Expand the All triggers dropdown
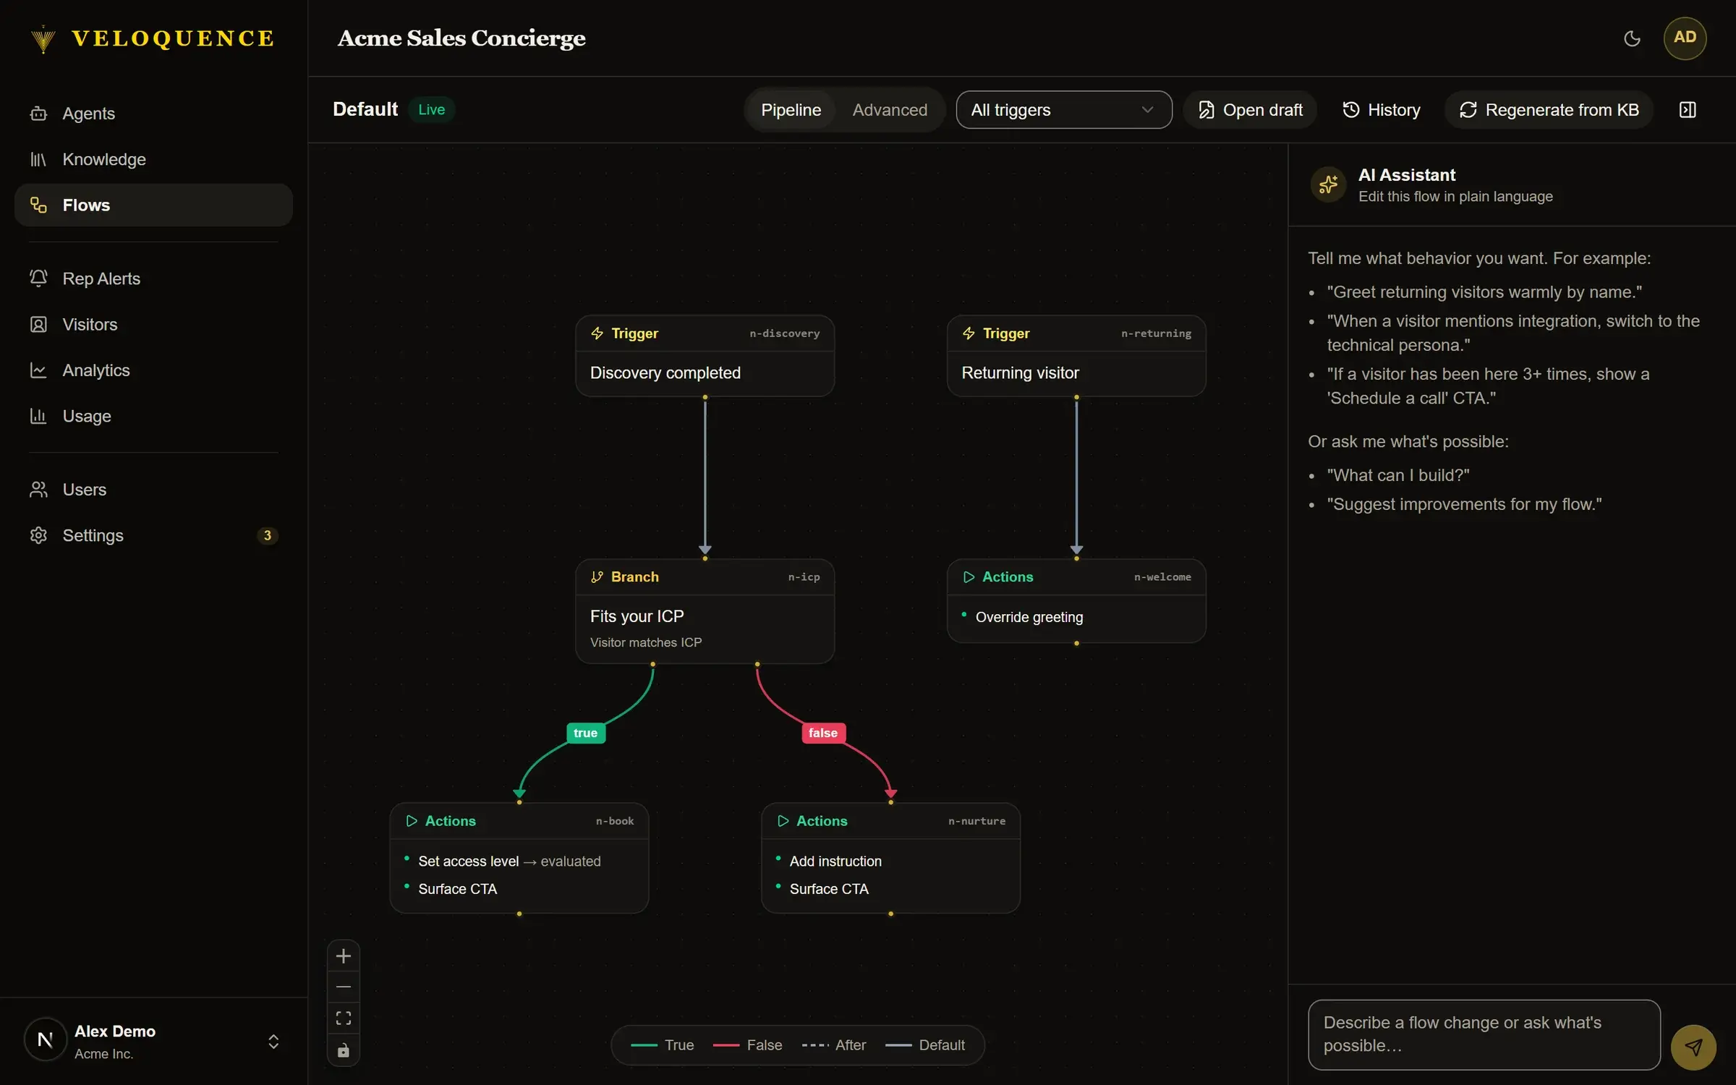Screen dimensions: 1736x1085 pos(1063,110)
